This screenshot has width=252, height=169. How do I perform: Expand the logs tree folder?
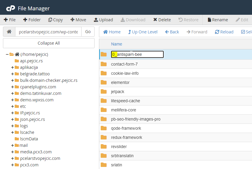click(12, 126)
